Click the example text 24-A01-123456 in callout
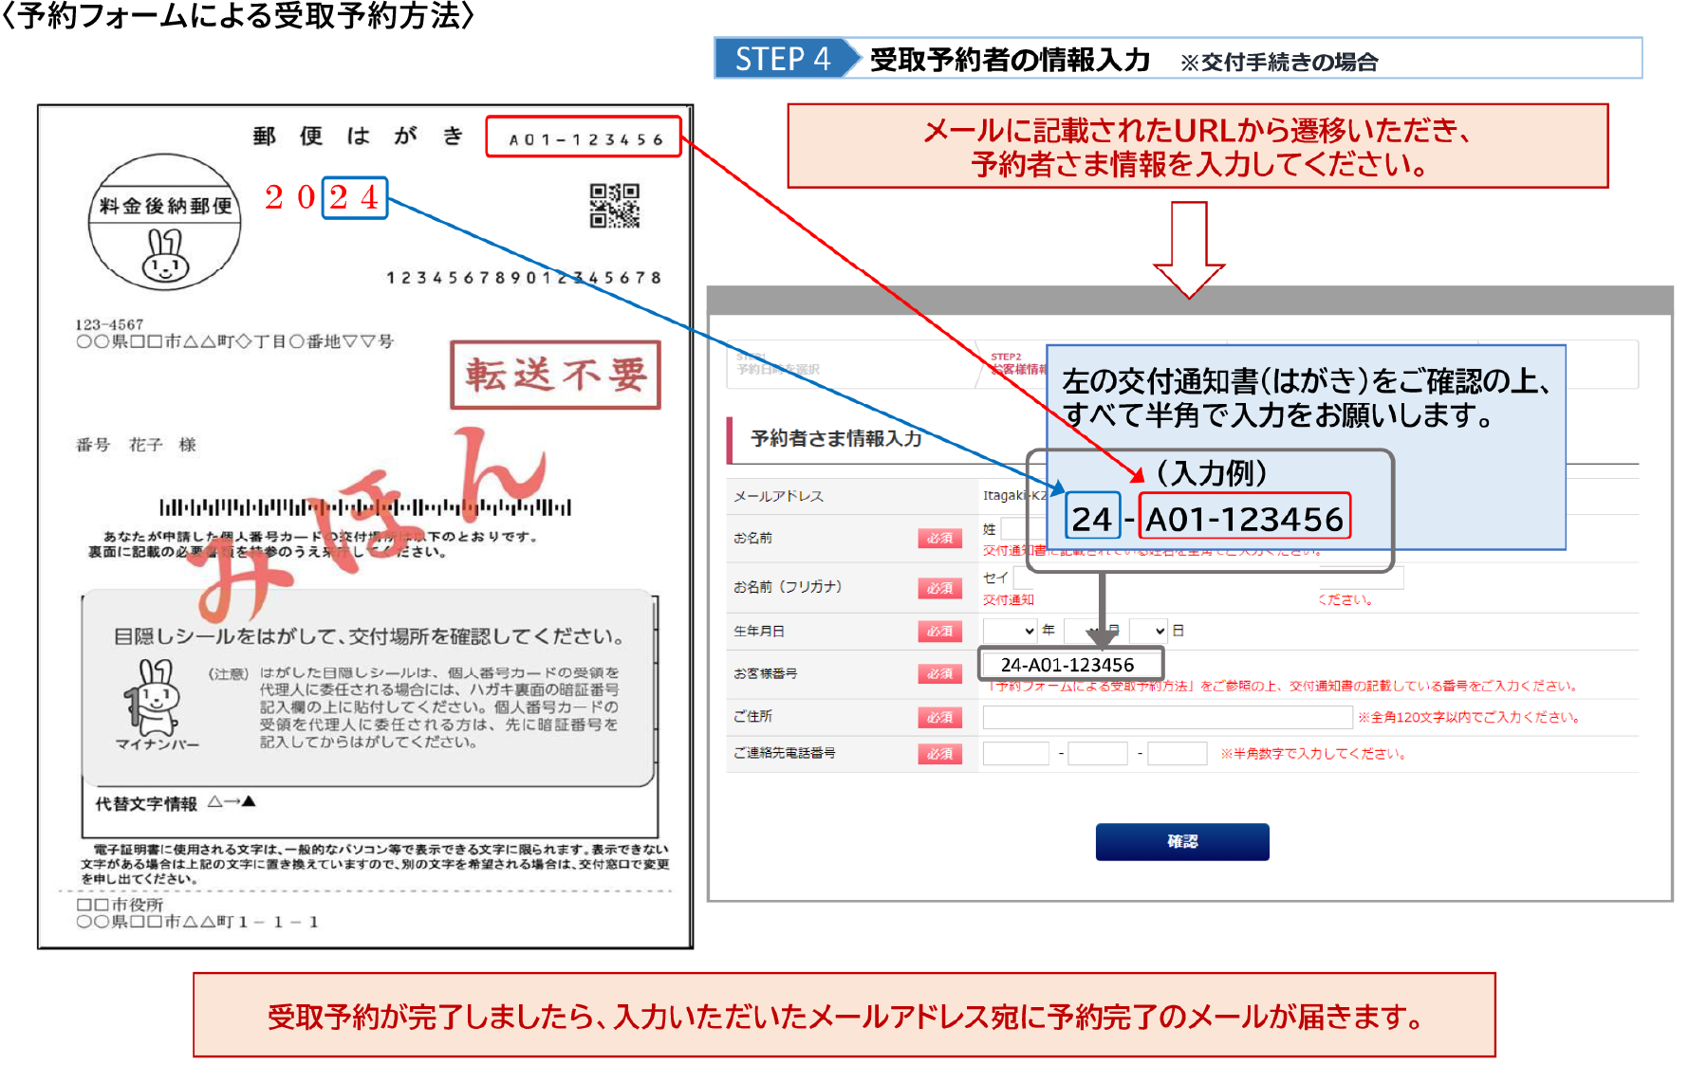The height and width of the screenshot is (1083, 1689). (1207, 519)
